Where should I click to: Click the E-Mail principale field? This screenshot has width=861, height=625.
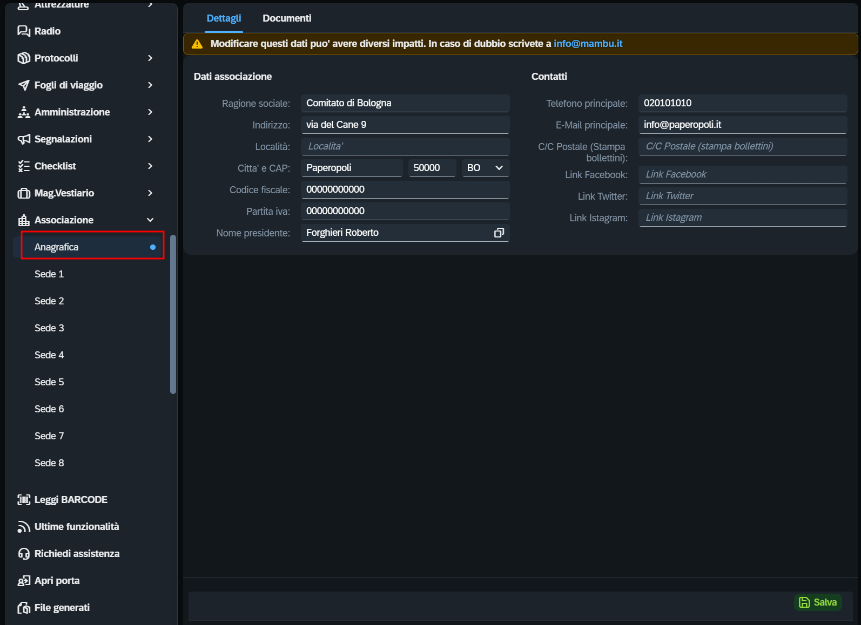743,125
